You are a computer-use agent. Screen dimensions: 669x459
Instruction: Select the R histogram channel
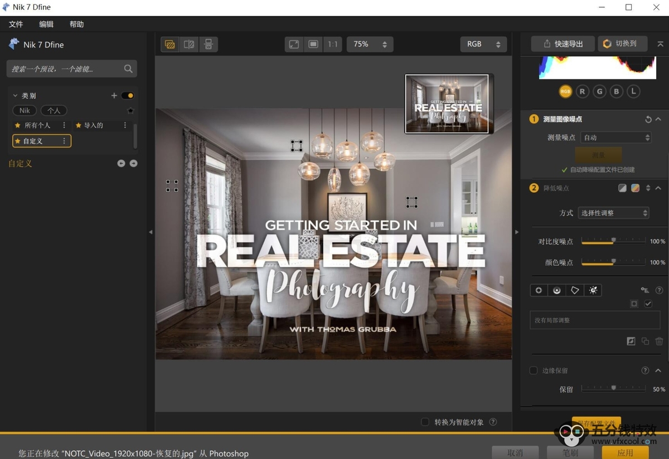click(x=583, y=91)
